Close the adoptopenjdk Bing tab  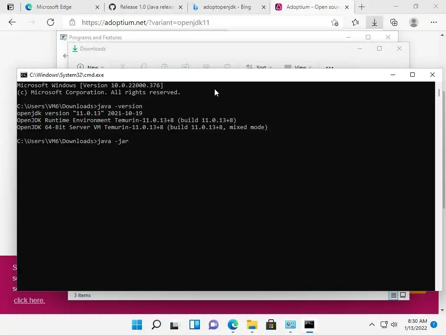point(264,7)
